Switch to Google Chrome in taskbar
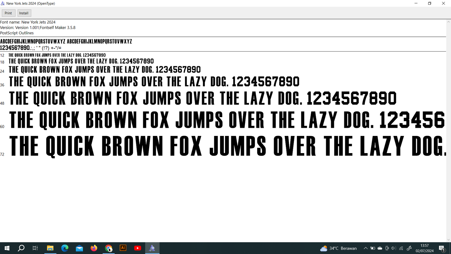451x254 pixels. (x=108, y=248)
